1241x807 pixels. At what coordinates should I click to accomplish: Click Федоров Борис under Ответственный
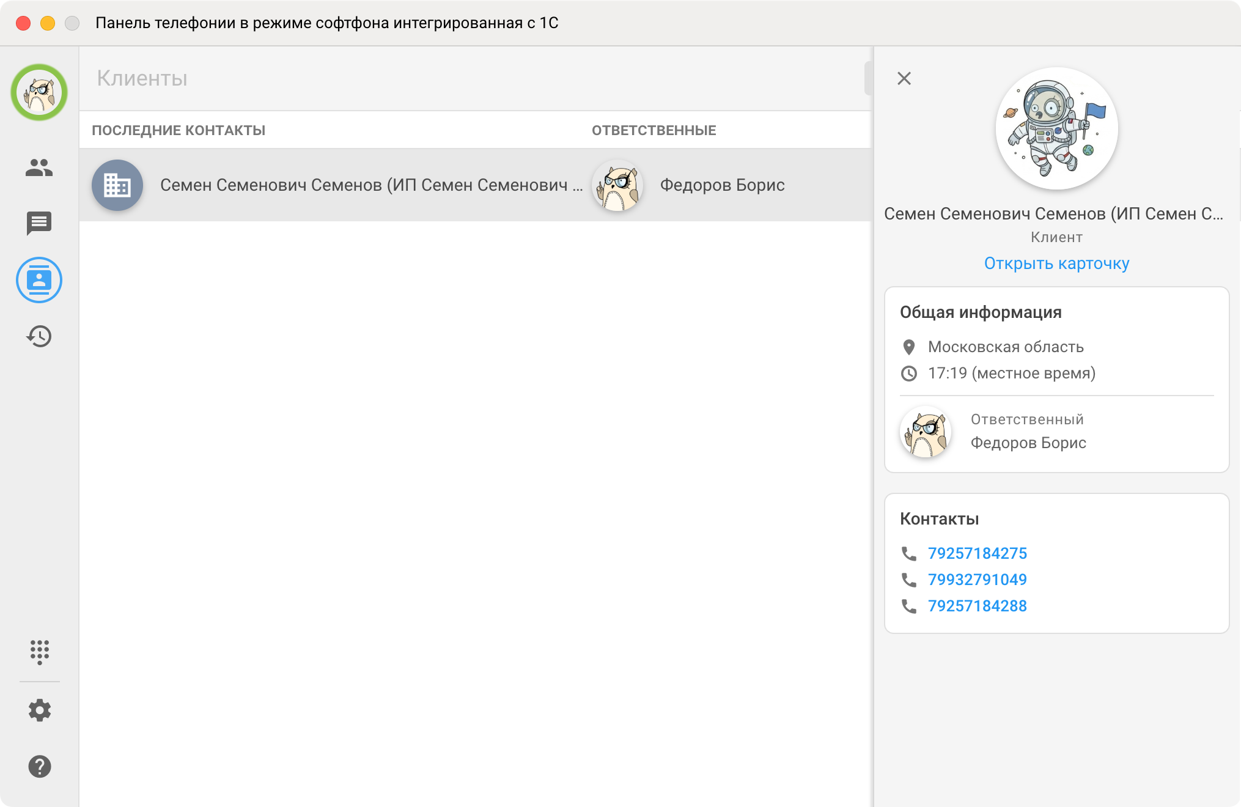pyautogui.click(x=1028, y=443)
